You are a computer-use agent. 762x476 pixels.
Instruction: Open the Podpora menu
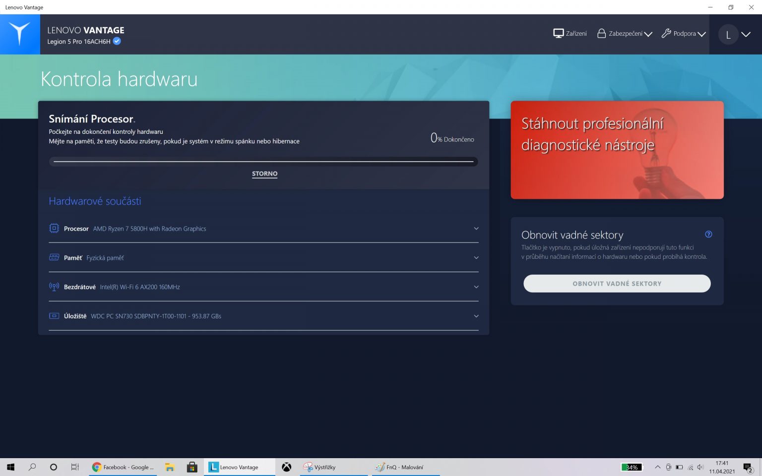click(683, 34)
